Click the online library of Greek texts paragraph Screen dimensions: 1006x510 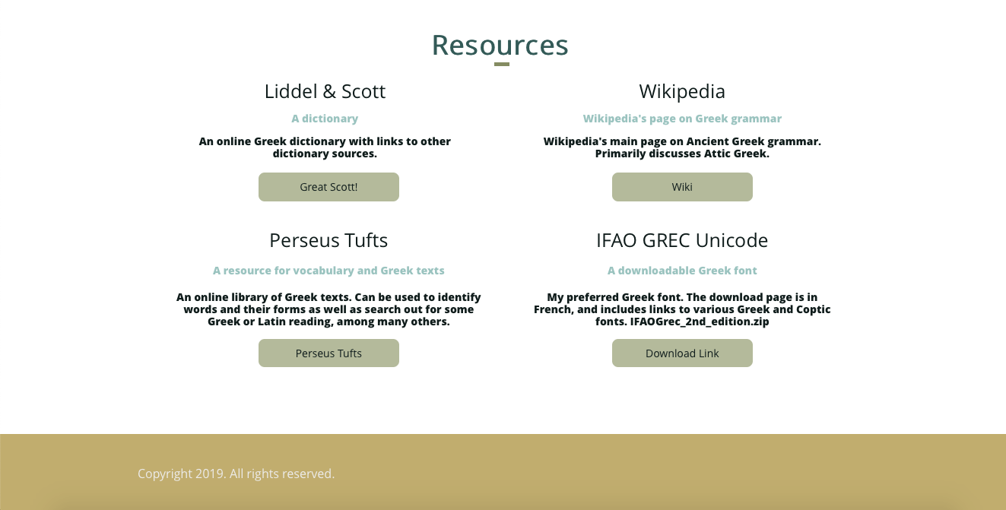(328, 309)
